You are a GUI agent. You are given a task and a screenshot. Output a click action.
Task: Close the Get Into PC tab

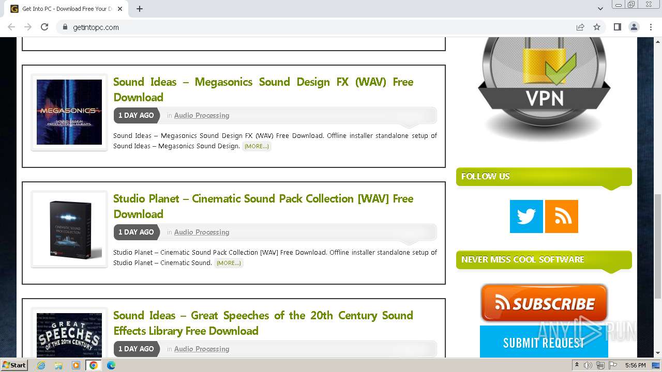click(x=121, y=9)
